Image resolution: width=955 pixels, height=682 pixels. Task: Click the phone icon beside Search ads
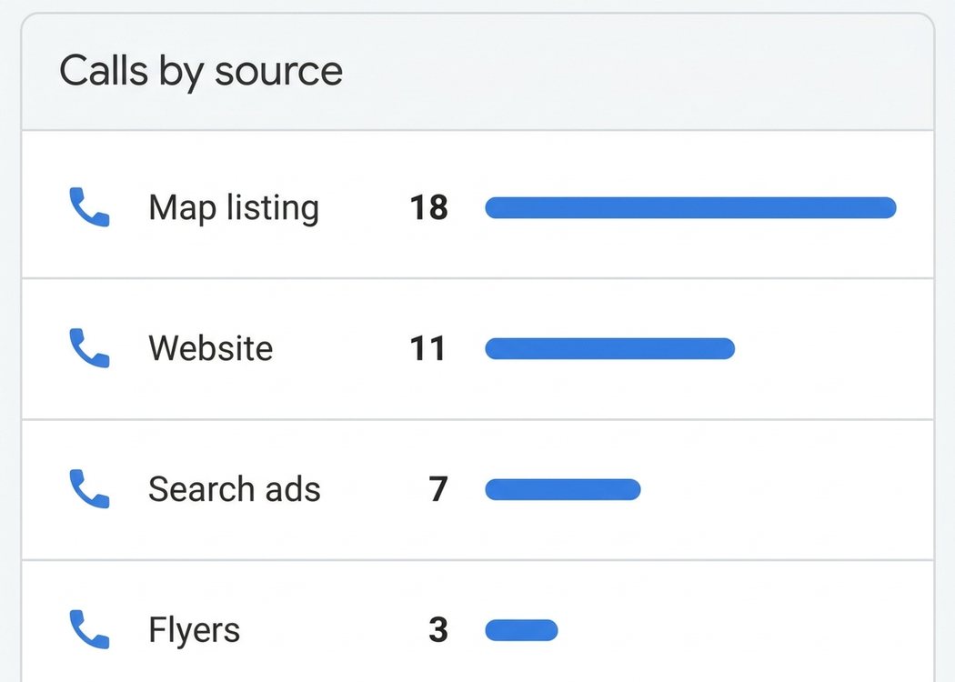(89, 489)
